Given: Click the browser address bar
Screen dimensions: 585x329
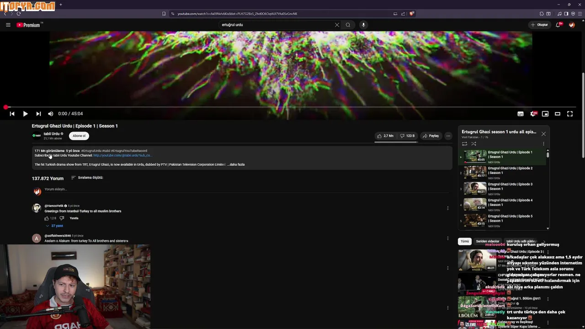Looking at the screenshot, I should [283, 14].
